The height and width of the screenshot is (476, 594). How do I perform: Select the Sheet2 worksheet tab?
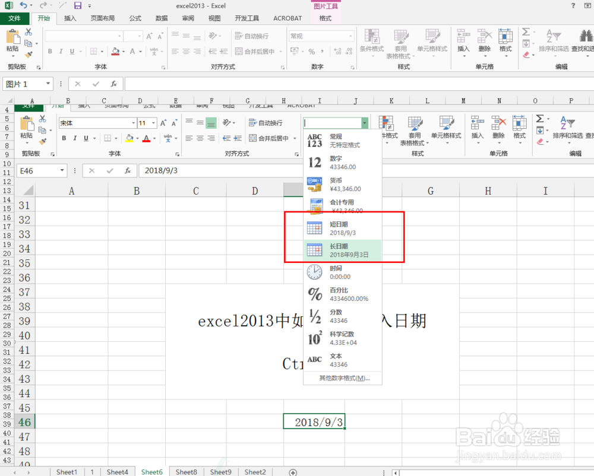[255, 472]
